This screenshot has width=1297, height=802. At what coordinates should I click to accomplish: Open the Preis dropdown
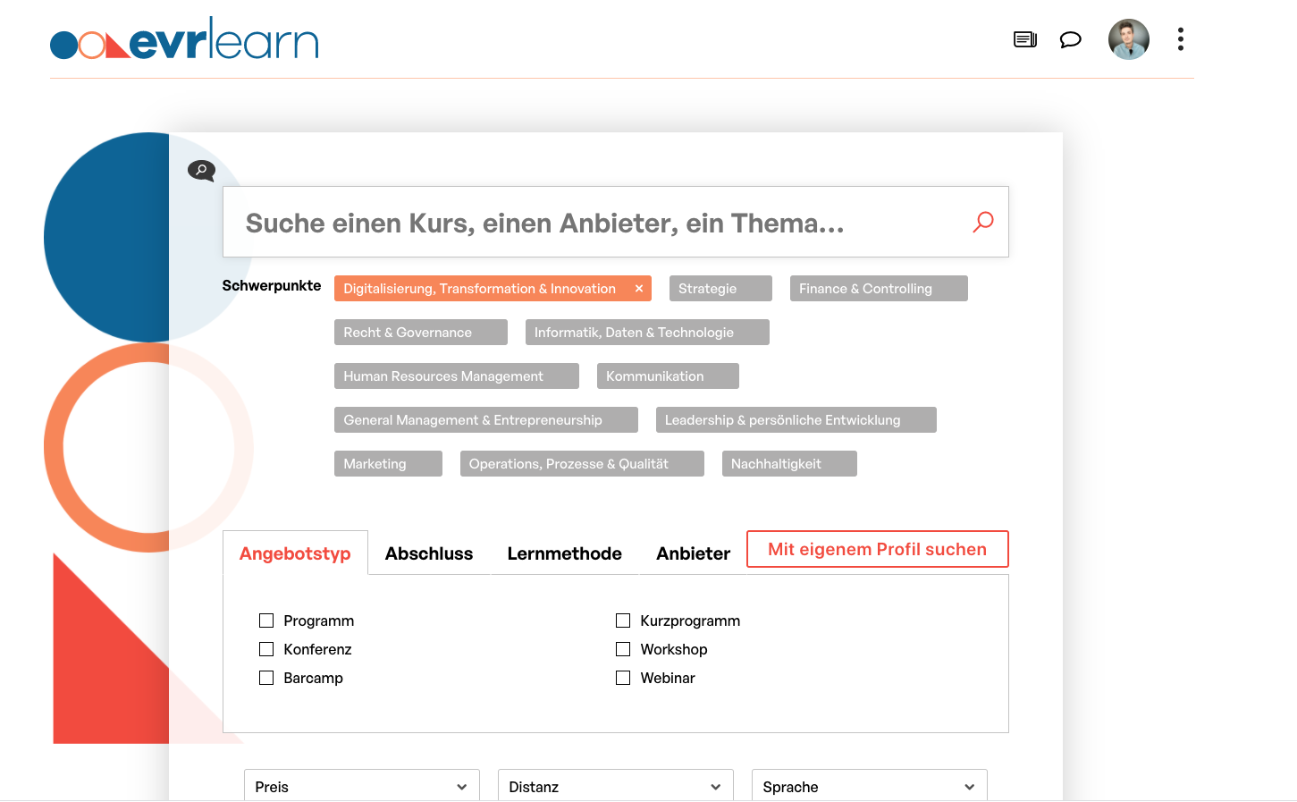pyautogui.click(x=361, y=786)
